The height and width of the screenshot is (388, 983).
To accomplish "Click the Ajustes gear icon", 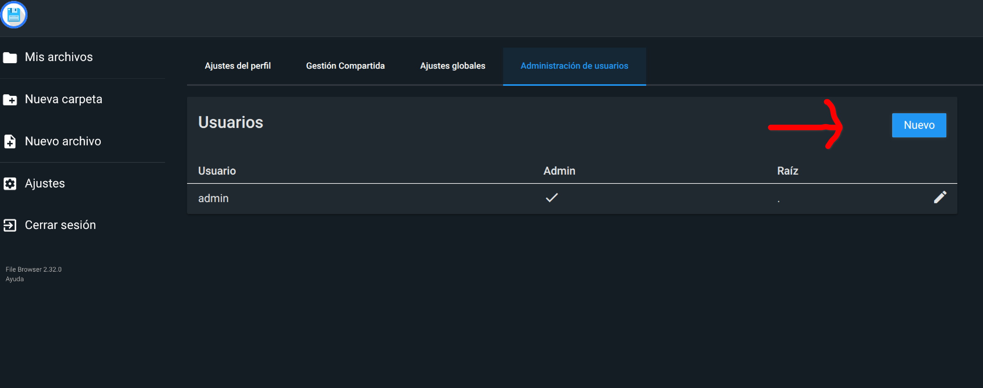I will [x=10, y=184].
